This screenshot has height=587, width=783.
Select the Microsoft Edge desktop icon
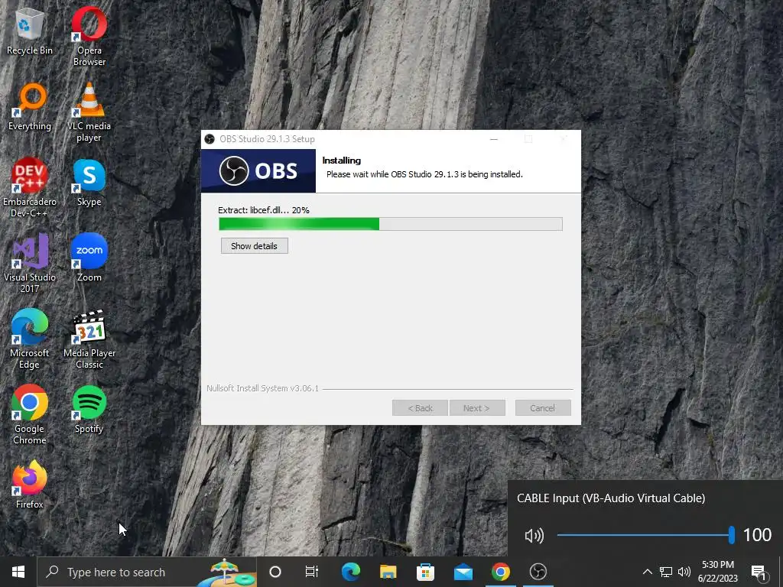pyautogui.click(x=30, y=339)
